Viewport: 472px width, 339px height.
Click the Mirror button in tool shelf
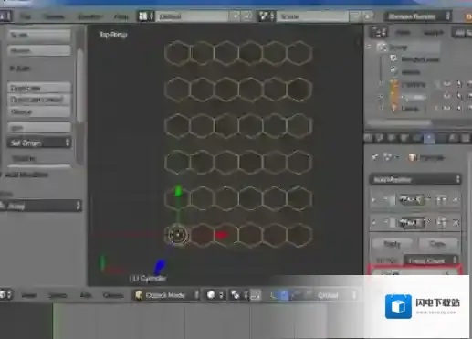39,50
